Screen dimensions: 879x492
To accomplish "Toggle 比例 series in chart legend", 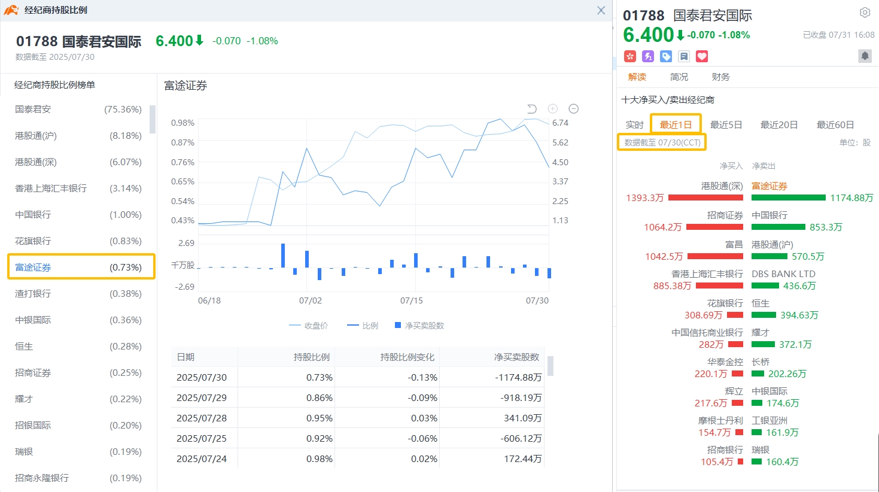I will pos(363,326).
